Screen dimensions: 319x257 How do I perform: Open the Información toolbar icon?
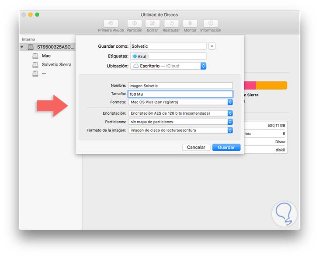(211, 23)
